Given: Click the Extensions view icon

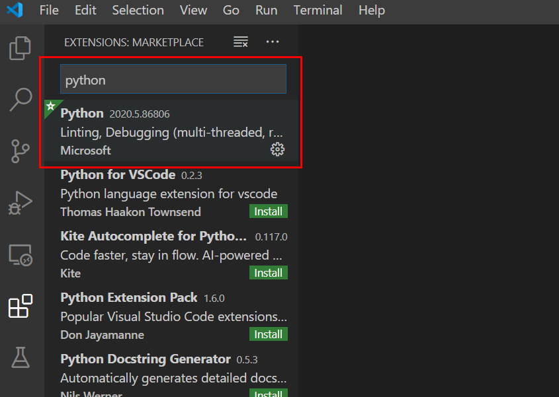Looking at the screenshot, I should pos(21,306).
